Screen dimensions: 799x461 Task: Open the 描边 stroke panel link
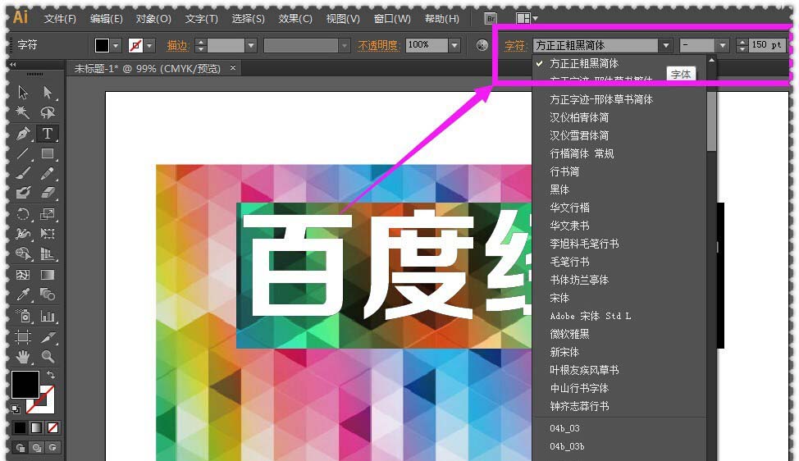pos(178,45)
